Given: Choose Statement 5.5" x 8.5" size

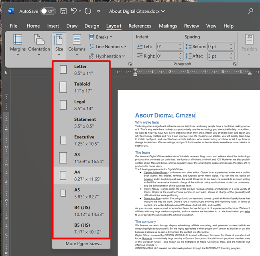Looking at the screenshot, I should click(x=81, y=122).
